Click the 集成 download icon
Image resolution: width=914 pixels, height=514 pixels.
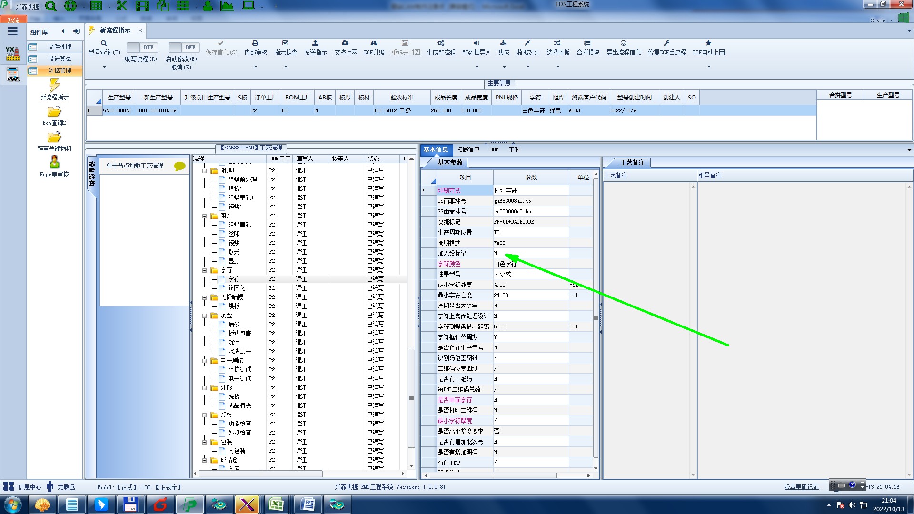click(x=503, y=43)
